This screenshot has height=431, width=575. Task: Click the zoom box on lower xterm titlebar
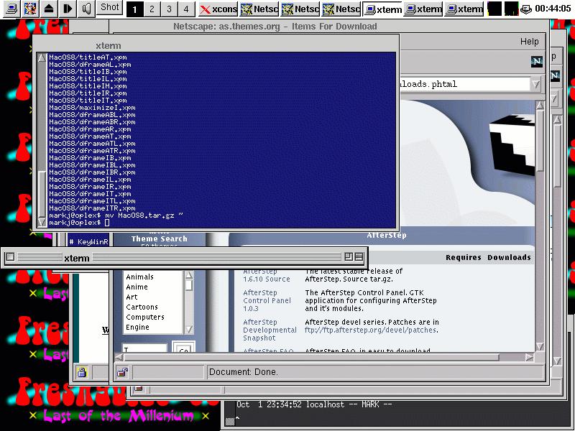349,257
